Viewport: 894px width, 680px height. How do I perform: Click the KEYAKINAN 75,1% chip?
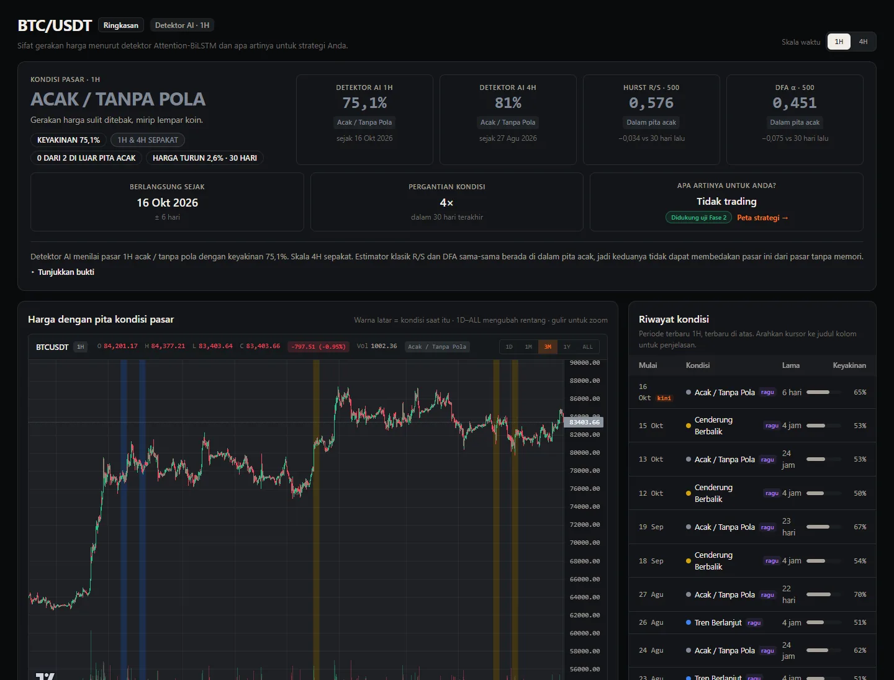[x=68, y=140]
